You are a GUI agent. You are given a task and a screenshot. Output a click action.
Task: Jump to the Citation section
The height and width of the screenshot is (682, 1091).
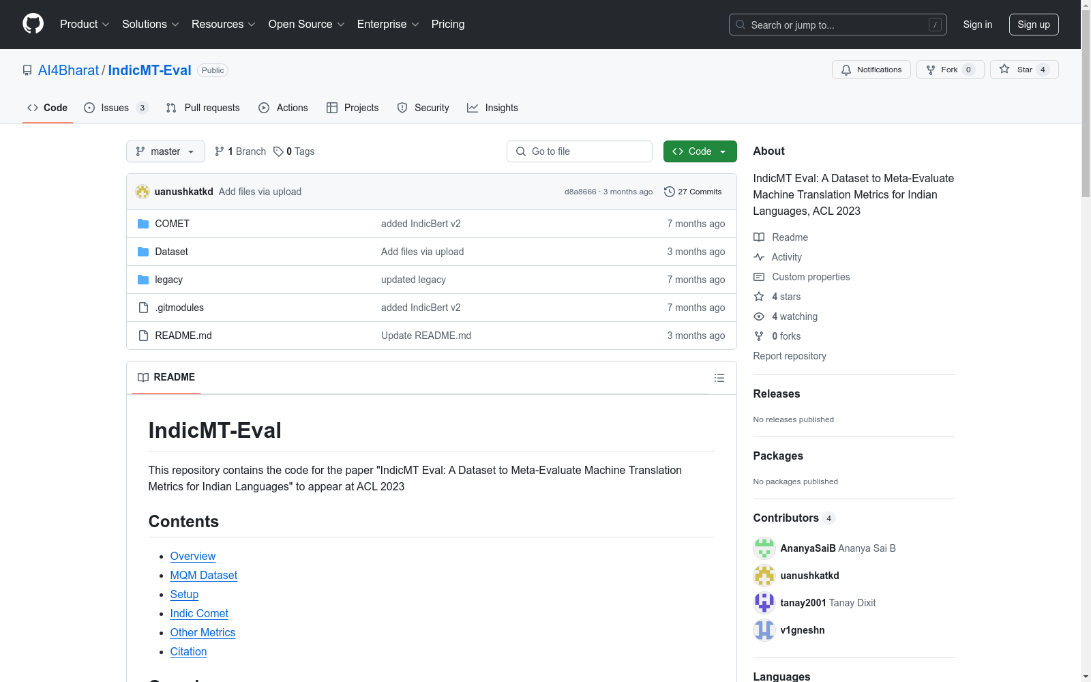point(188,652)
